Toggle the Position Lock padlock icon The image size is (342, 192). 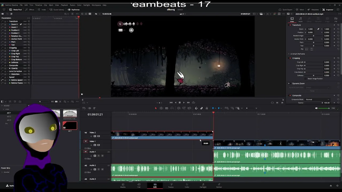click(207, 108)
